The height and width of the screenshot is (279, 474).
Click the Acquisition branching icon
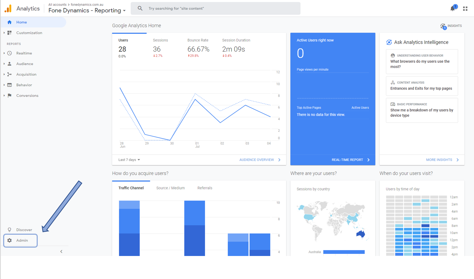click(x=9, y=74)
